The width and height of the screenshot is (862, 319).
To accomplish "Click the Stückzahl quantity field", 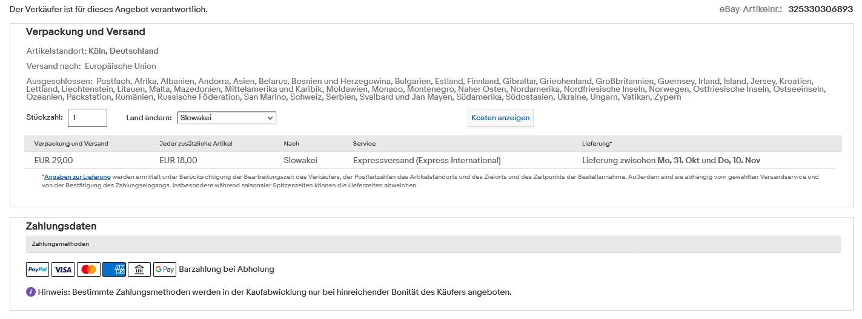I will (x=87, y=118).
